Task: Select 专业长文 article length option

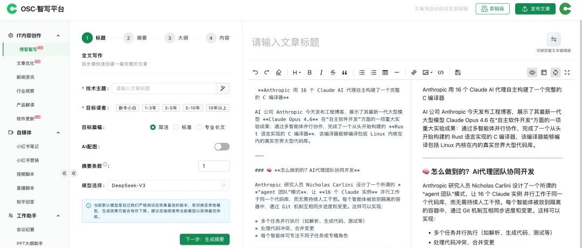Action: click(211, 127)
